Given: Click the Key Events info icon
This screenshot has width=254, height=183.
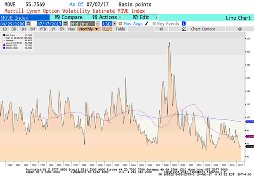Looking at the screenshot, I should click(x=184, y=24).
